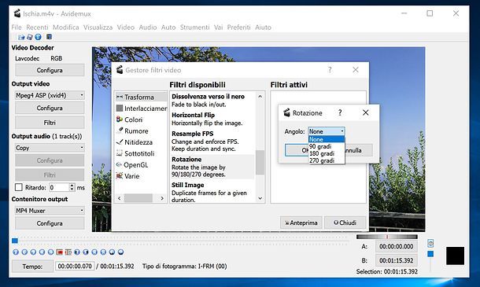
Task: Click scroll-down arrow of available filters list
Action: tap(260, 198)
